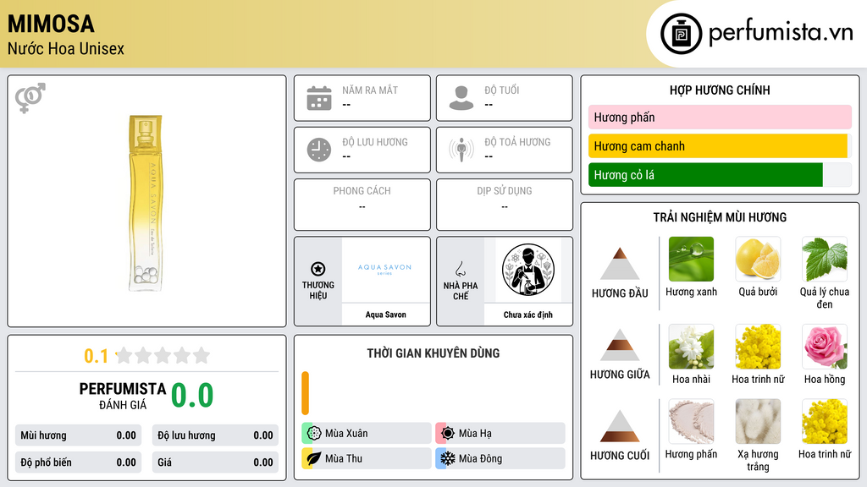Select the Mùa Đông snowflake tag

[x=500, y=458]
